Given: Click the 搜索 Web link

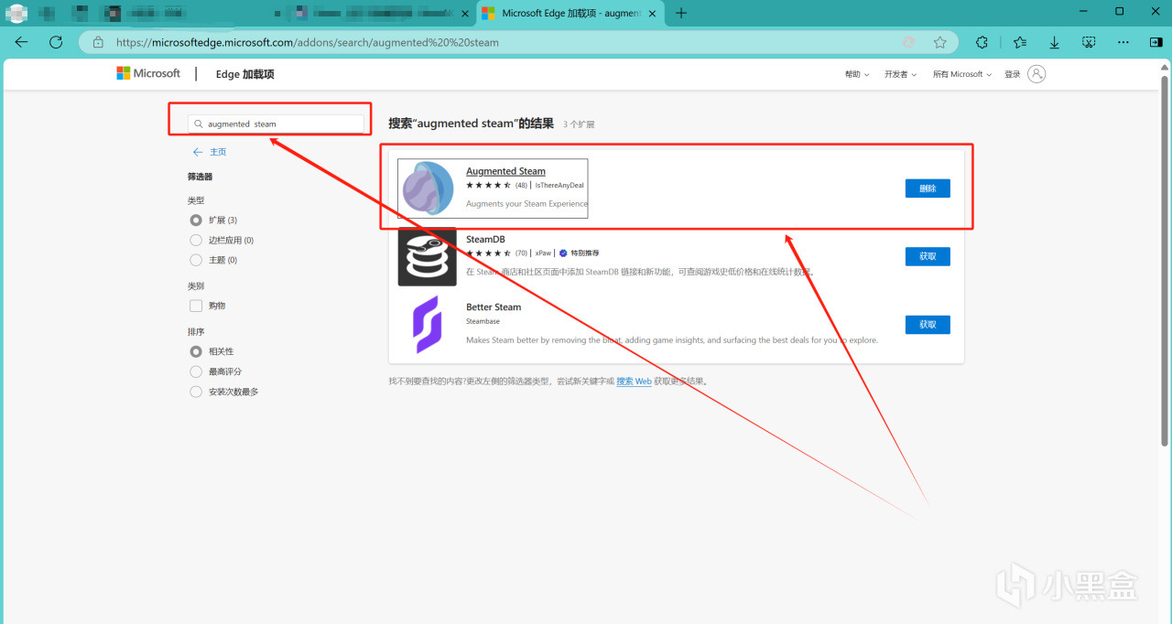Looking at the screenshot, I should tap(634, 382).
